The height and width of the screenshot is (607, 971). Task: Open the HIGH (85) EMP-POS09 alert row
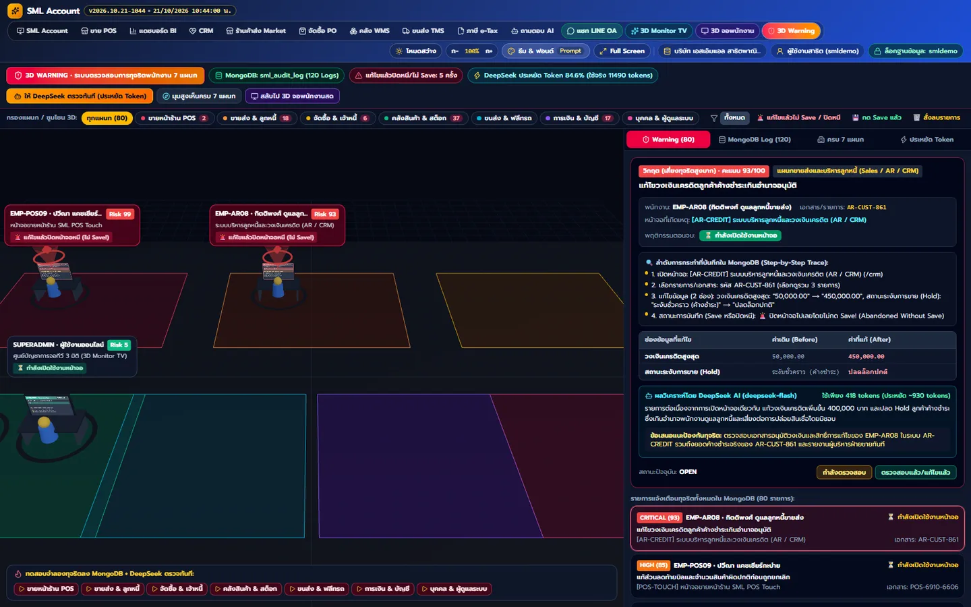coord(797,576)
